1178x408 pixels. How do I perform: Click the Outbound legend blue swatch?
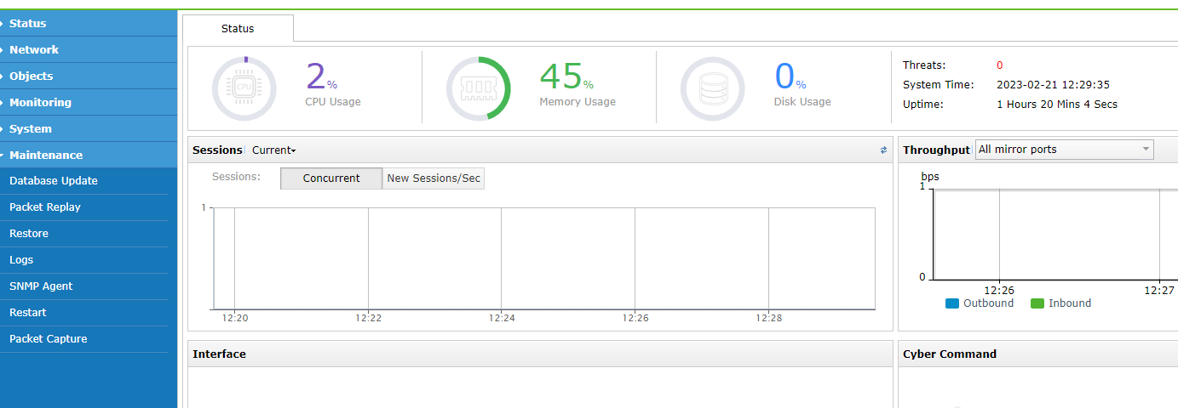952,303
